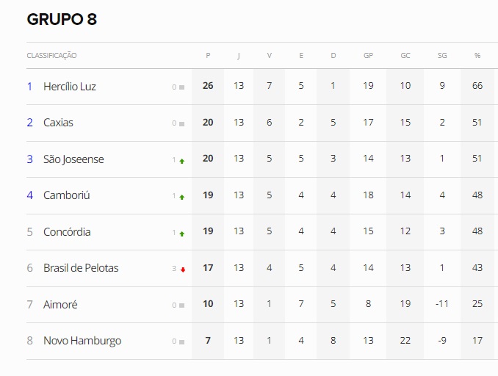Click the green up arrow beside São Joseense
The height and width of the screenshot is (376, 498).
pos(182,161)
